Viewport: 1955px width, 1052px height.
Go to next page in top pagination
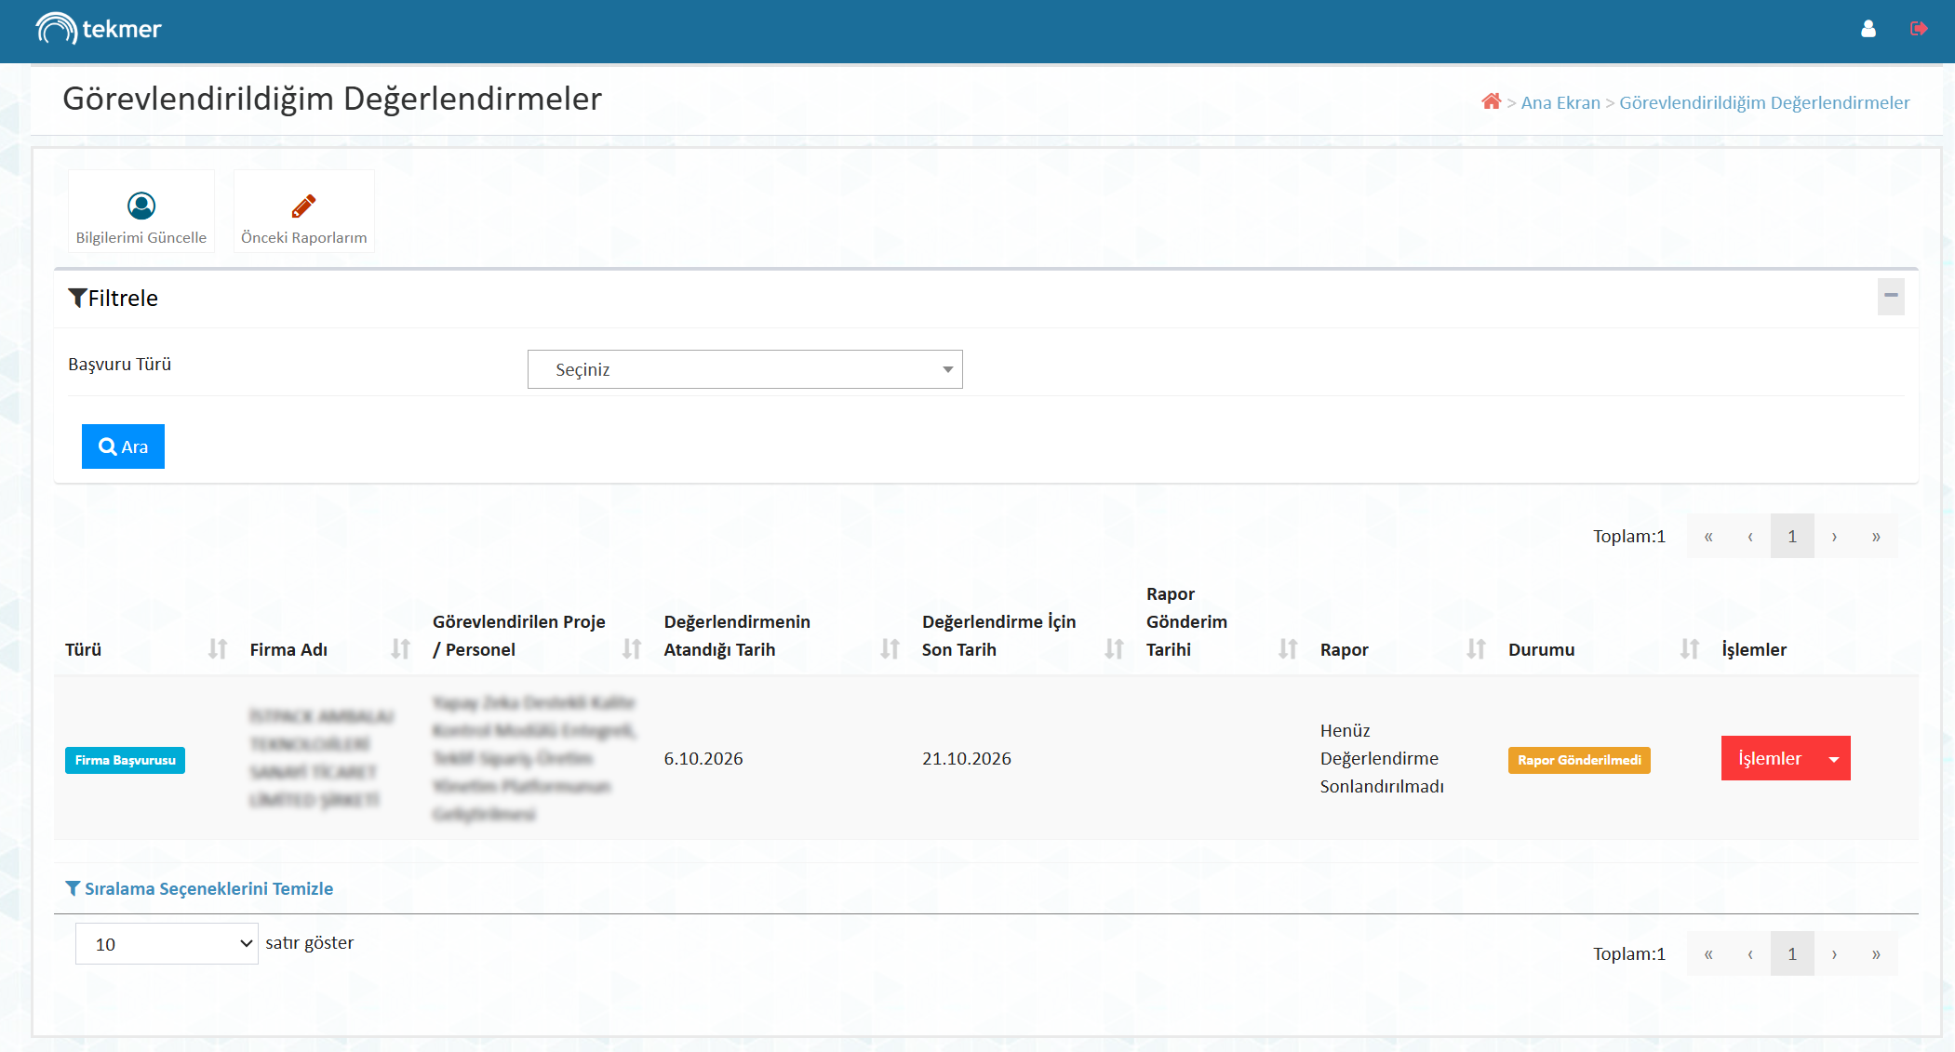[x=1834, y=536]
